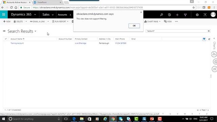Open the Email a Link dropdown arrow

click(x=48, y=21)
